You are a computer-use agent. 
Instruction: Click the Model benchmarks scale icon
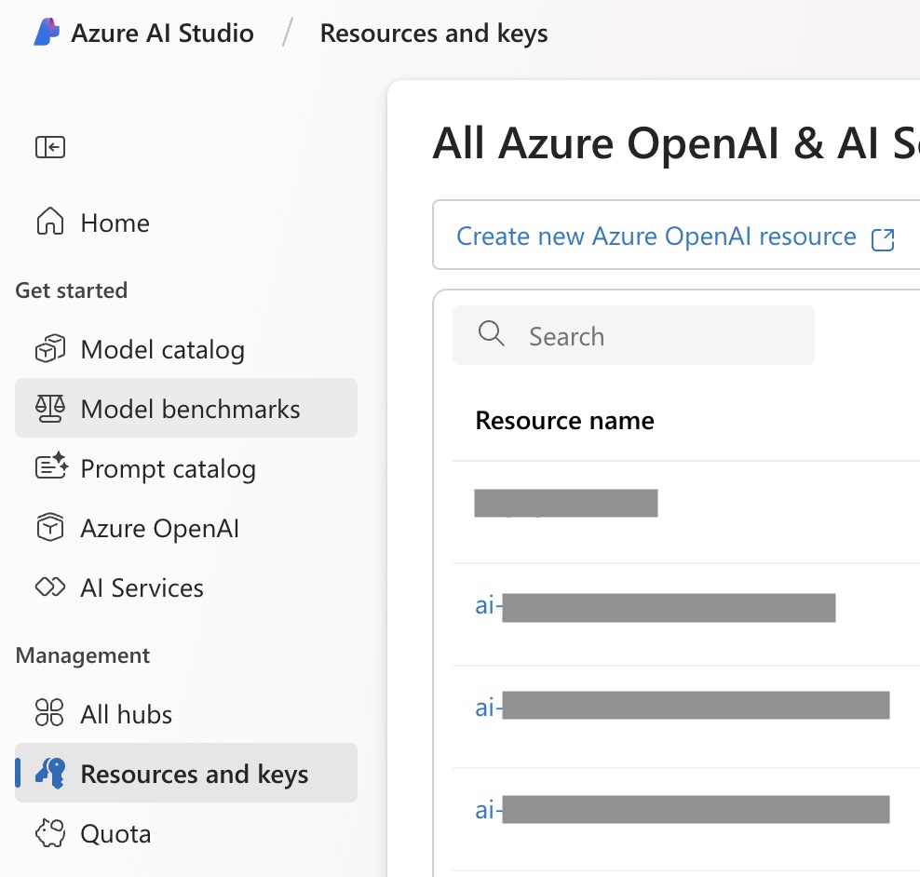click(50, 409)
